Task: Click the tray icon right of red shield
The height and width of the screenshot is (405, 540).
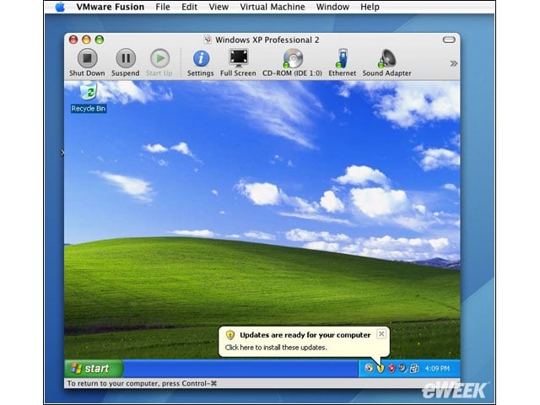Action: (x=402, y=369)
